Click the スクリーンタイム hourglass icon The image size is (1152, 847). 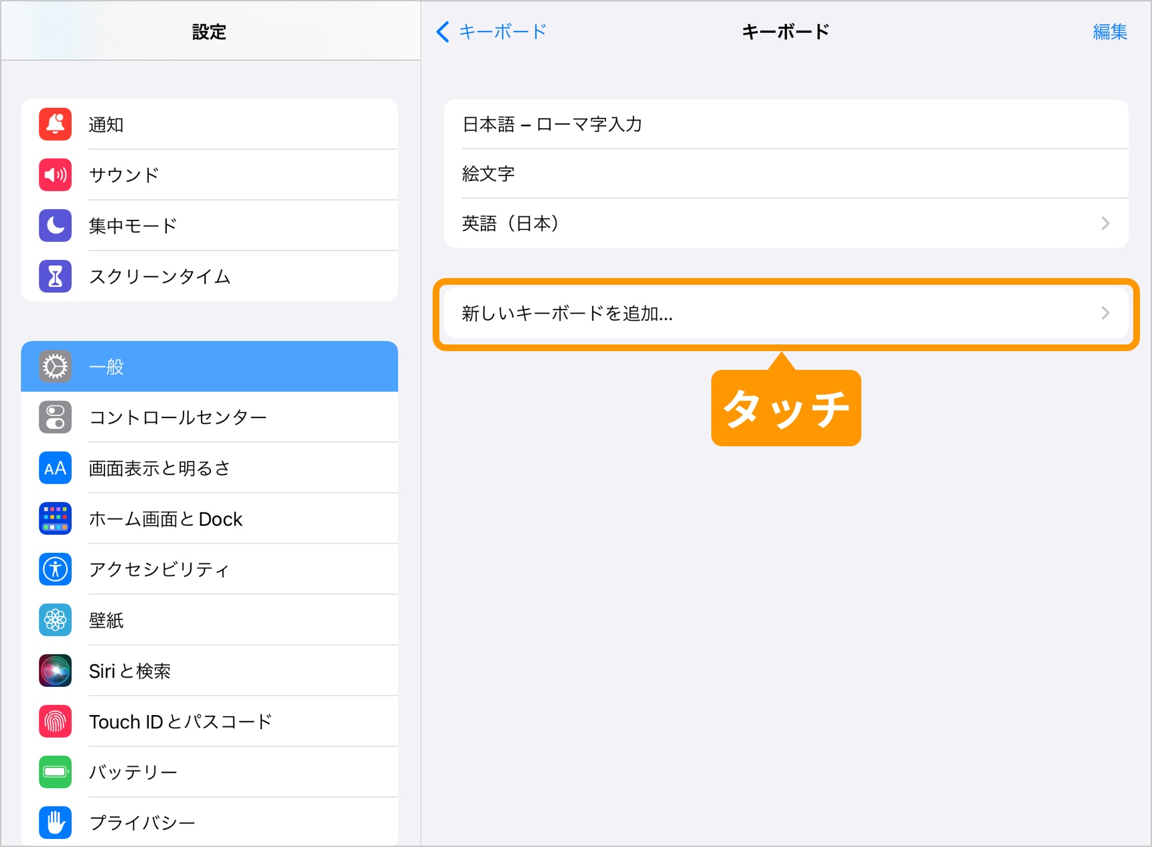(x=55, y=276)
